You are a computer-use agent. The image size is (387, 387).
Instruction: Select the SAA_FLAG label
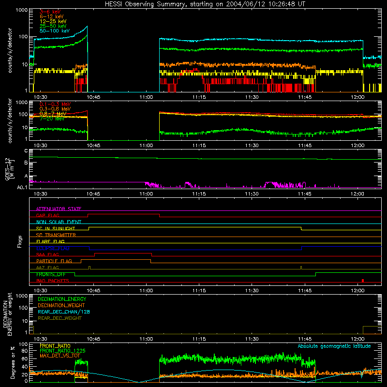point(47,254)
